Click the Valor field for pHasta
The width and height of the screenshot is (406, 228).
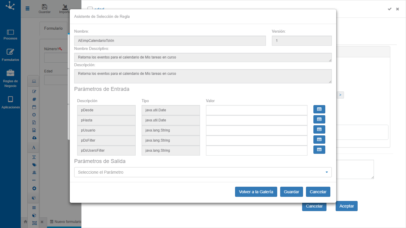click(257, 120)
